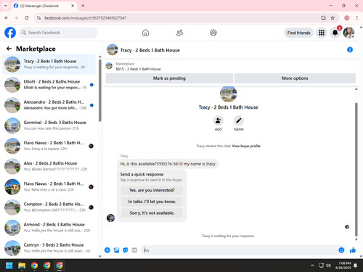The height and width of the screenshot is (272, 363).
Task: Click Mark as pending button
Action: pyautogui.click(x=169, y=78)
